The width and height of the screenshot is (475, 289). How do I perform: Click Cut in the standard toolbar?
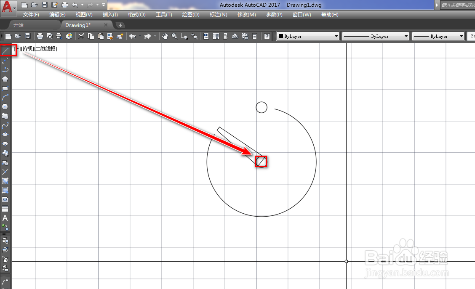tap(81, 36)
